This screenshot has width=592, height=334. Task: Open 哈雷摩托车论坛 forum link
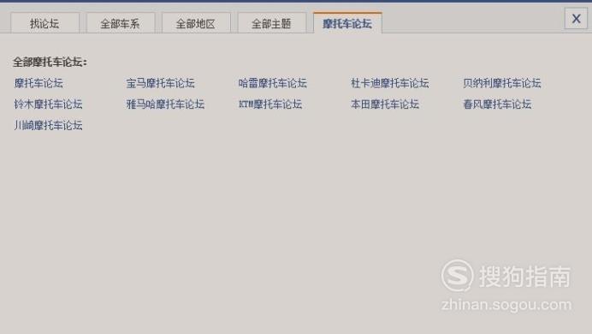click(x=273, y=83)
